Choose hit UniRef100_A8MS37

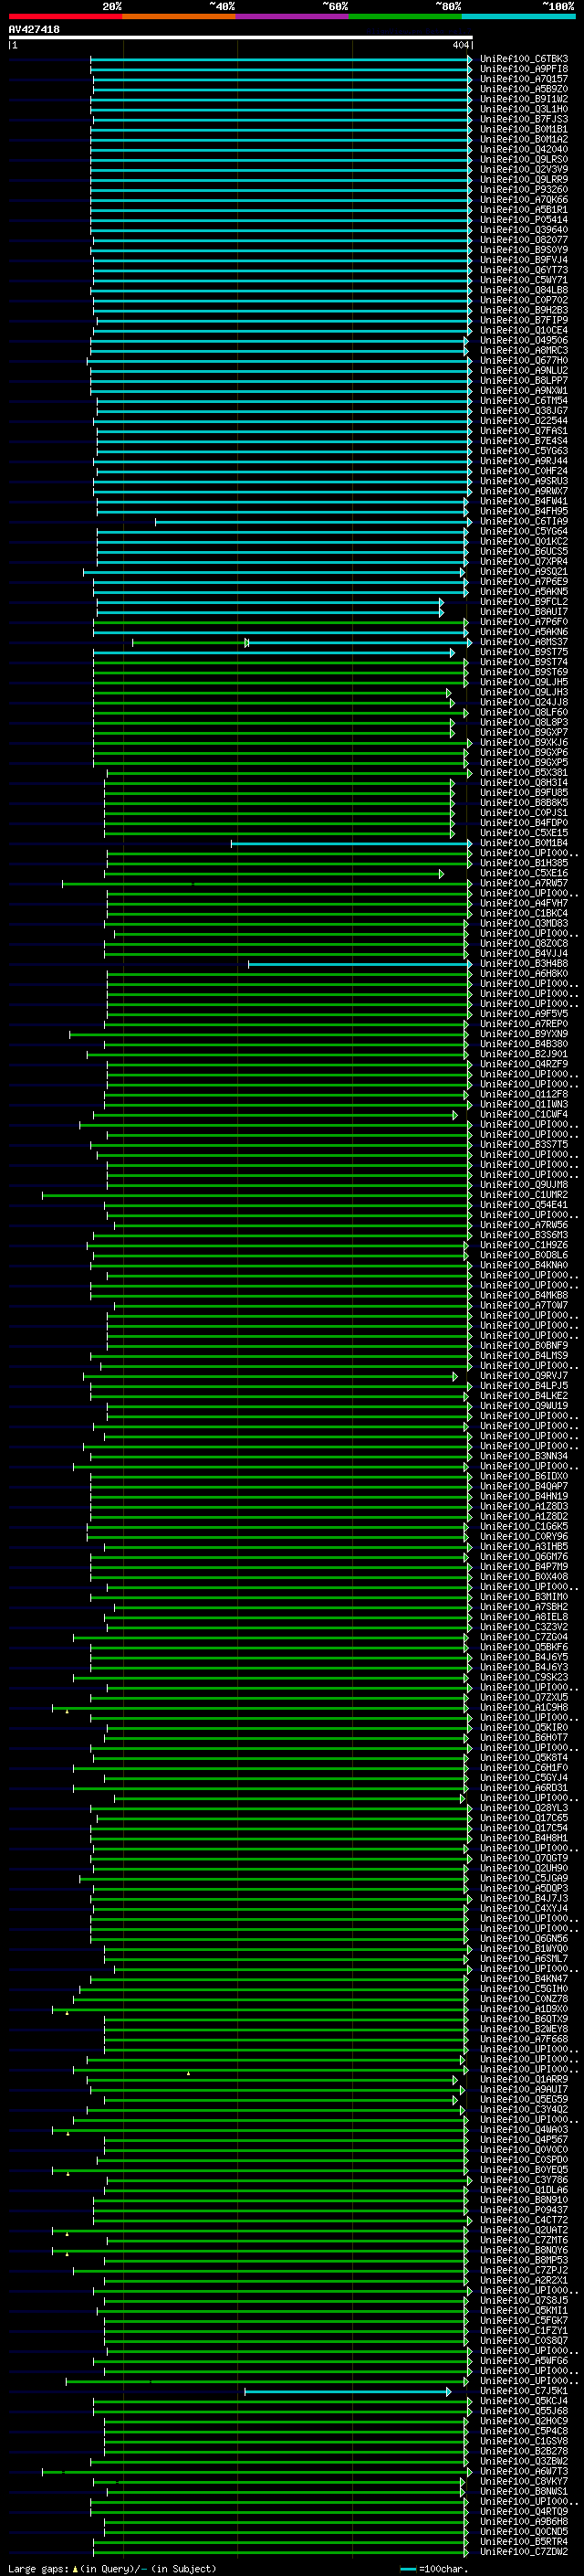tap(524, 642)
